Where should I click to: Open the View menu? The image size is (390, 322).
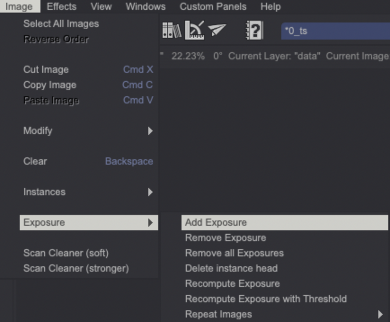tap(101, 6)
